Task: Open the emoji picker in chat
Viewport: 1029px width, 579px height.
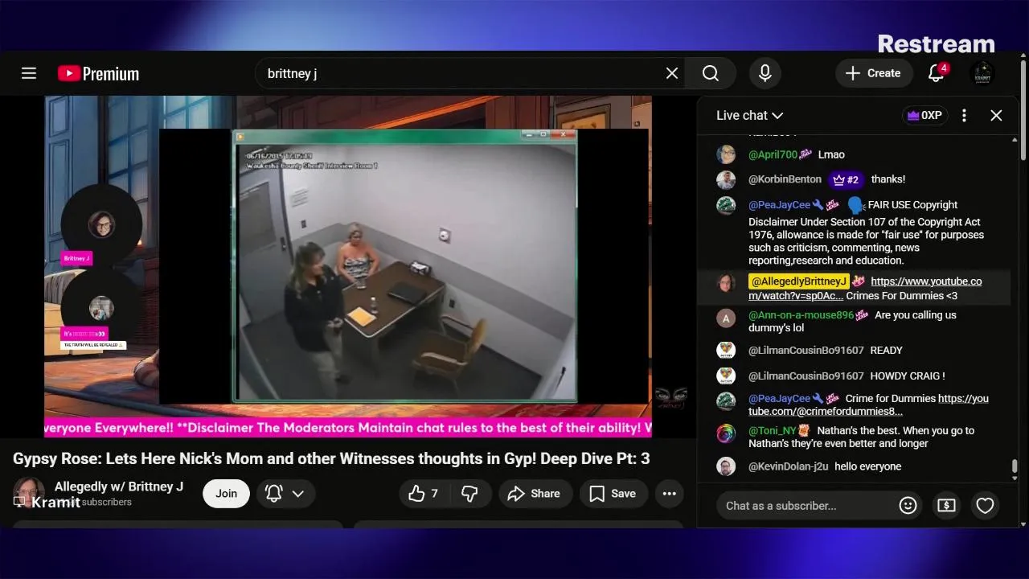Action: 908,506
